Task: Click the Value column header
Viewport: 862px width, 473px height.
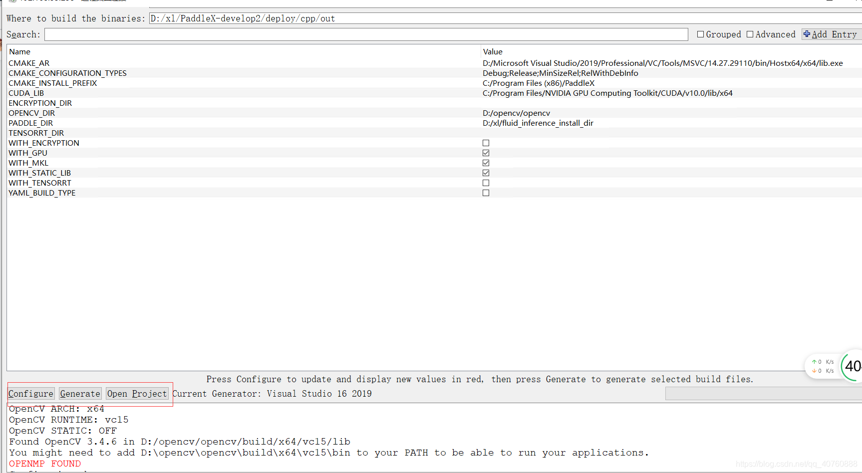Action: (x=493, y=52)
